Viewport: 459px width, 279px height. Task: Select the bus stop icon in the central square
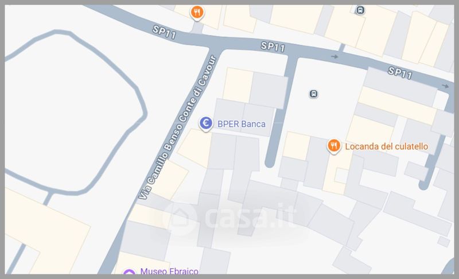[313, 94]
